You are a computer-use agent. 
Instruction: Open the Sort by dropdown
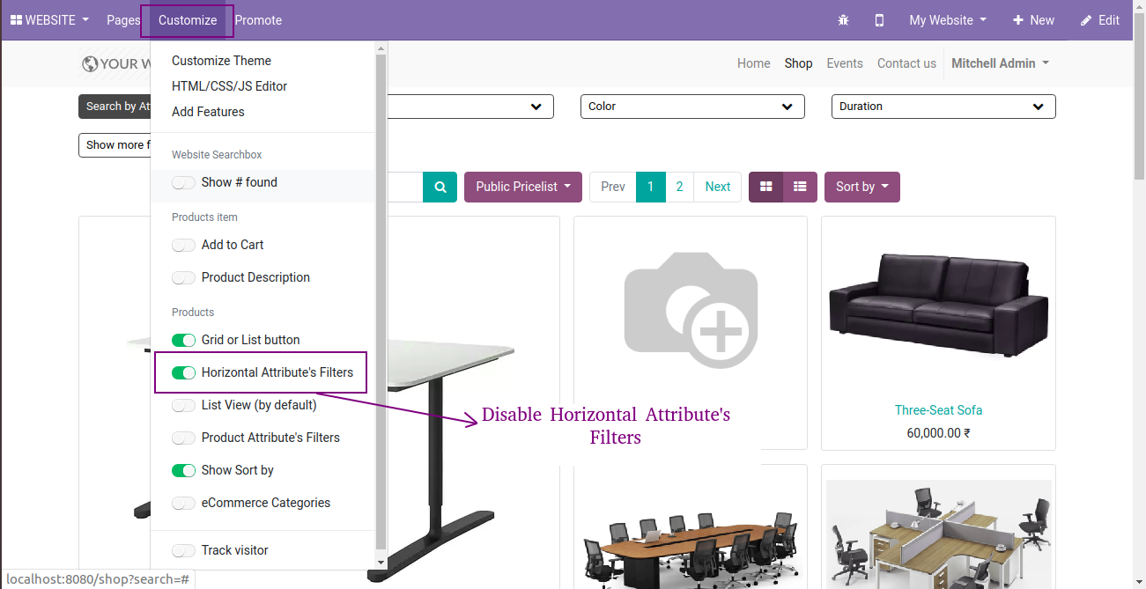pyautogui.click(x=862, y=187)
